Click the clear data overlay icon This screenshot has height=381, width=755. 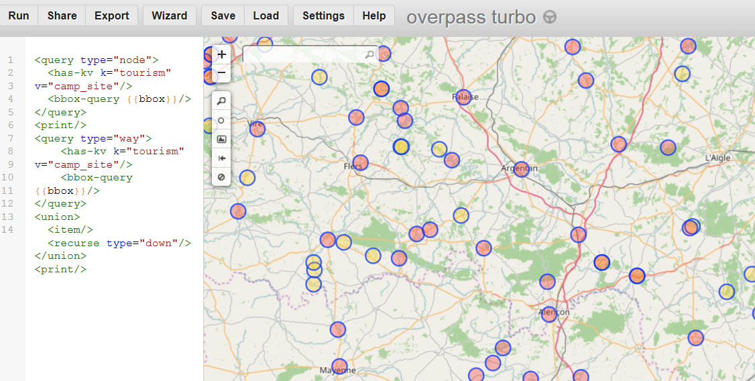point(221,178)
